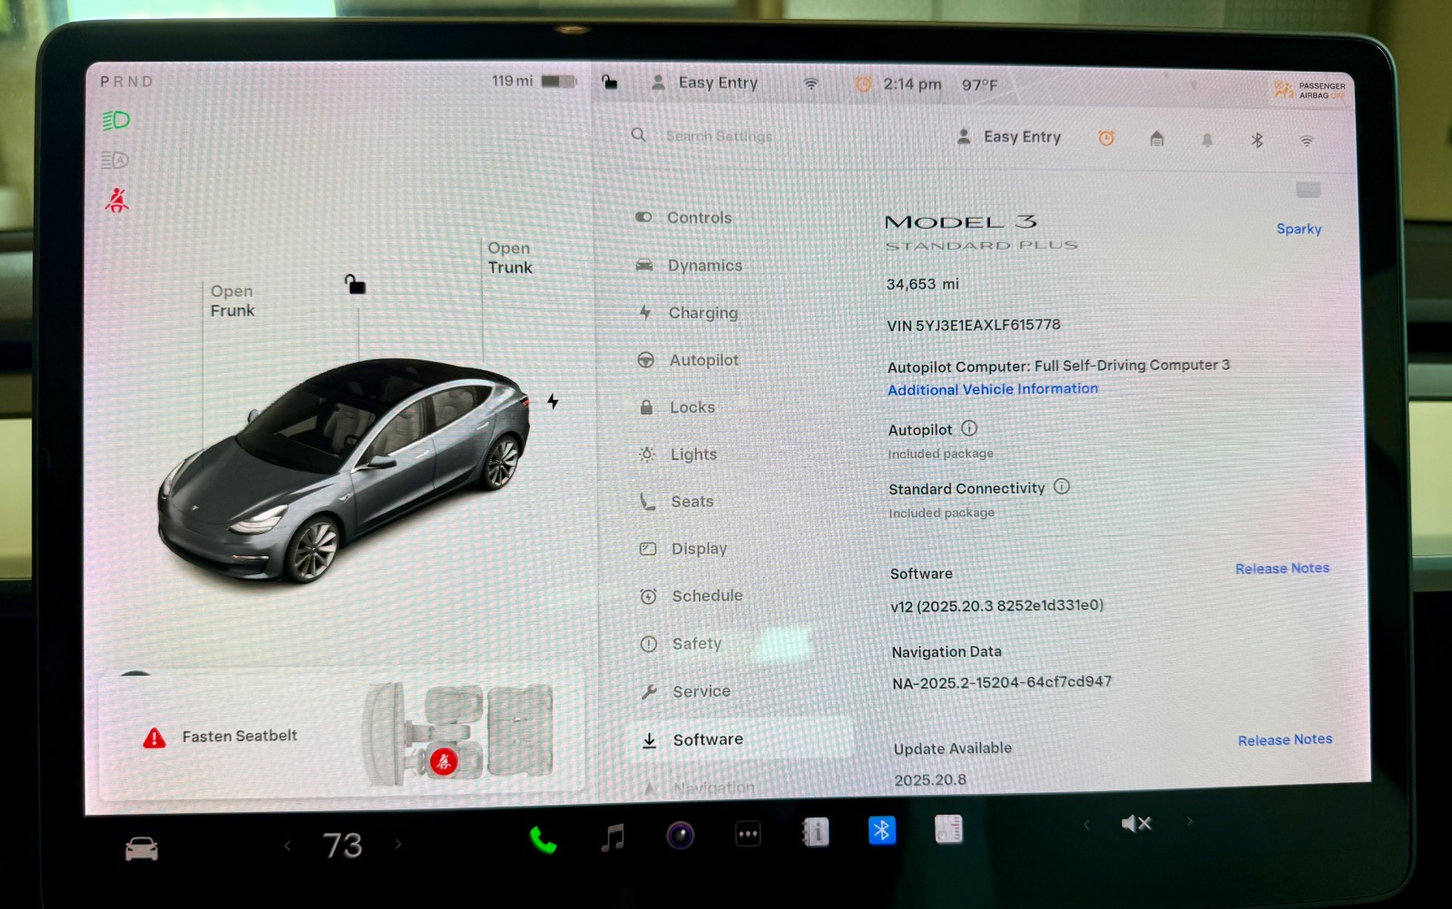
Task: Open the owner's manual info app
Action: click(815, 831)
